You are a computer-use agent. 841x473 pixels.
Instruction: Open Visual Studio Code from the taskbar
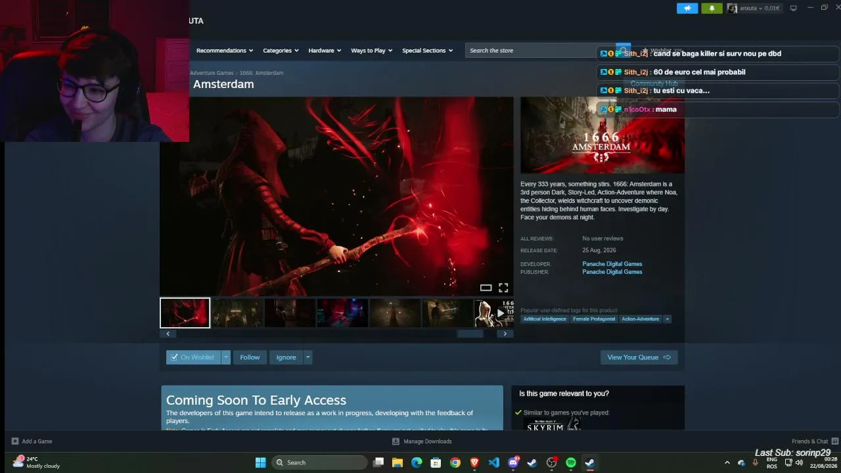tap(493, 462)
